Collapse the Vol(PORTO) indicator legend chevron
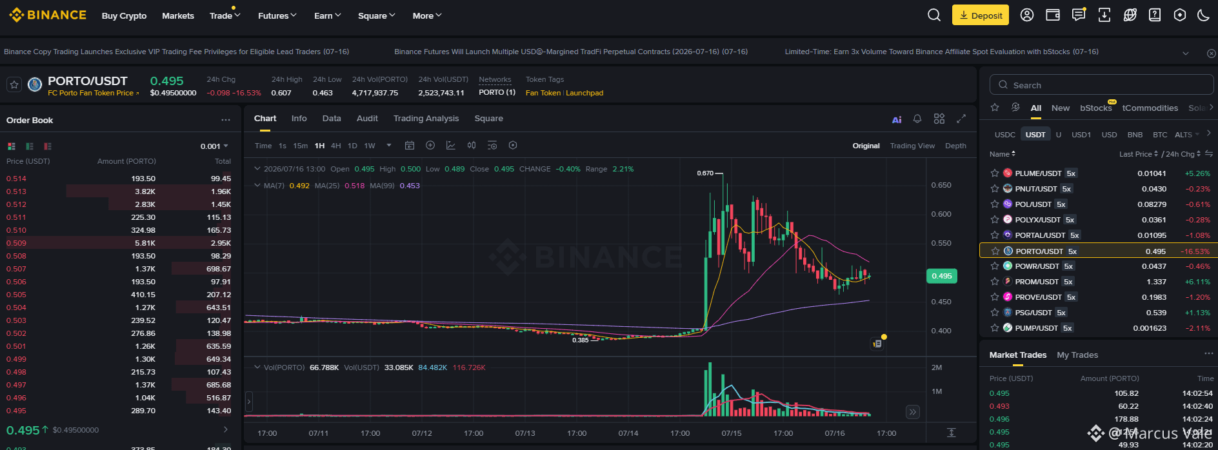The image size is (1218, 450). (x=257, y=367)
